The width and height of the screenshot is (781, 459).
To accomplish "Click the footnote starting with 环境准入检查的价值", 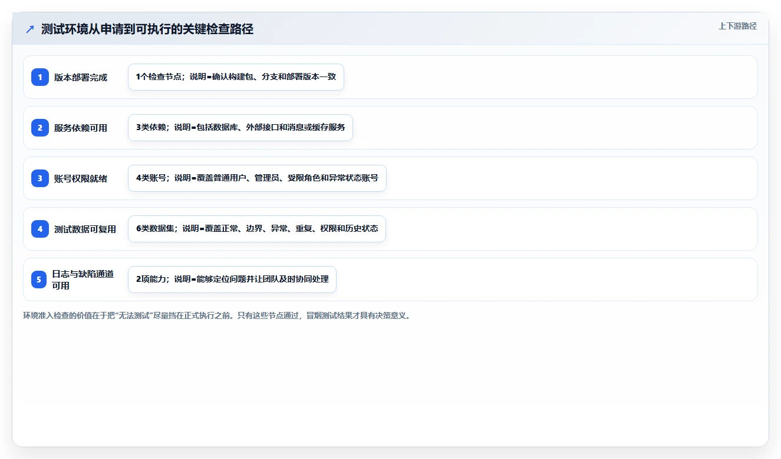I will point(217,316).
